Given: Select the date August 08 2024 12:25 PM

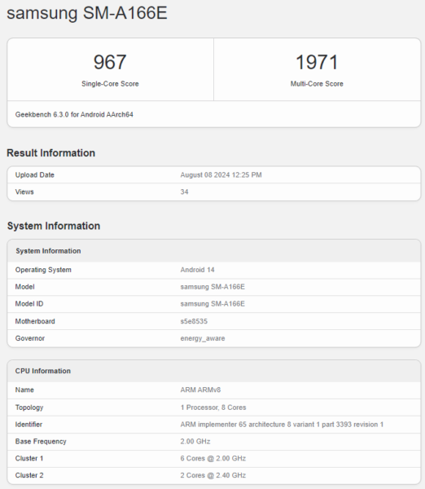Looking at the screenshot, I should point(221,175).
